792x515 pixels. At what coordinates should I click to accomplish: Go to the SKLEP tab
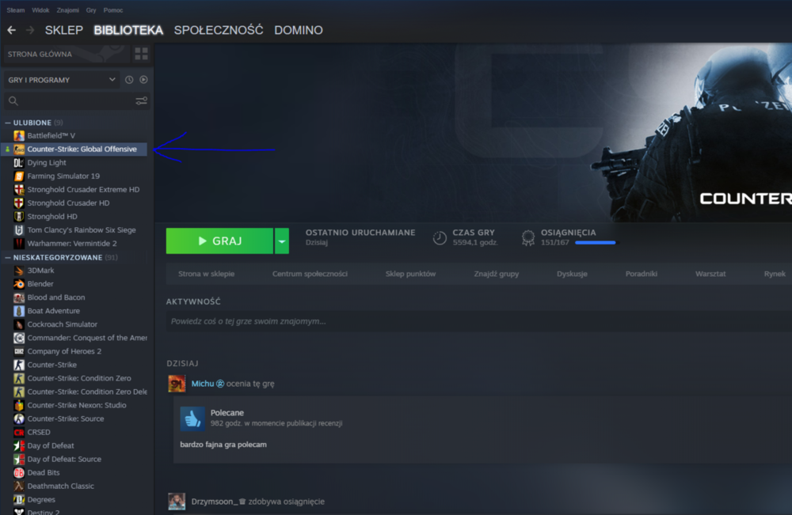click(x=64, y=30)
